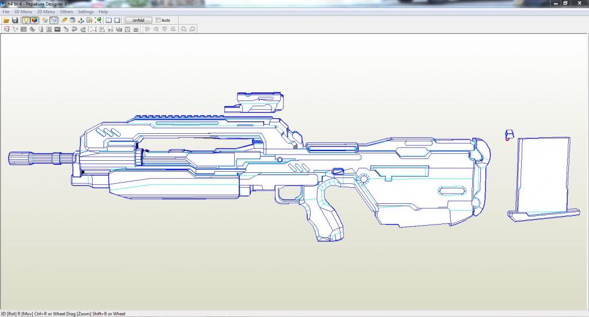Open the Others menu

pyautogui.click(x=67, y=11)
